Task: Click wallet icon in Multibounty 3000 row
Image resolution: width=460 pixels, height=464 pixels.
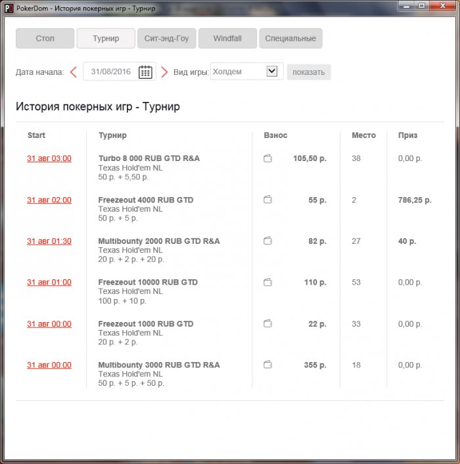Action: (x=267, y=365)
